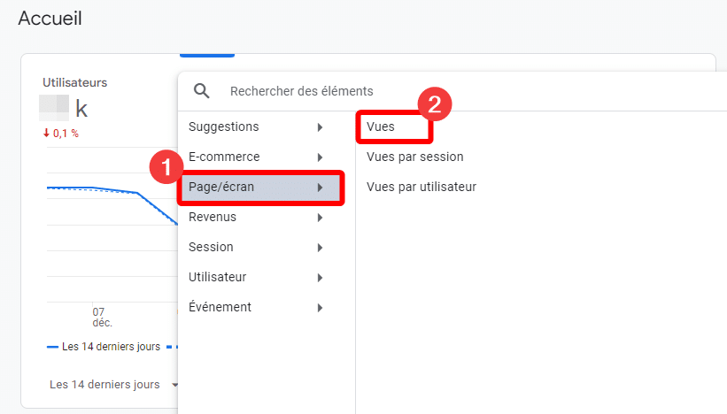Expand the Événement submenu arrow
727x414 pixels.
tap(320, 308)
